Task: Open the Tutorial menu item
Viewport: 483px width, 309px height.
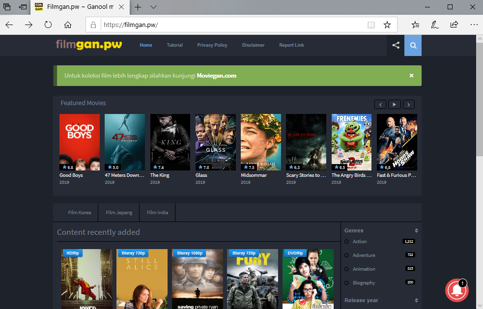Action: pos(174,45)
